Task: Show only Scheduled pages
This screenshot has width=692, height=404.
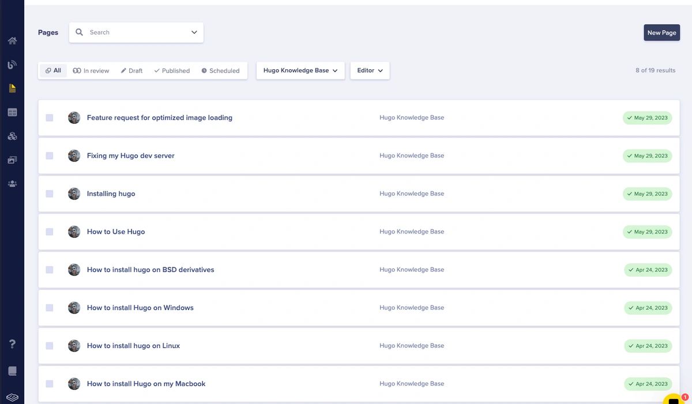Action: [220, 70]
